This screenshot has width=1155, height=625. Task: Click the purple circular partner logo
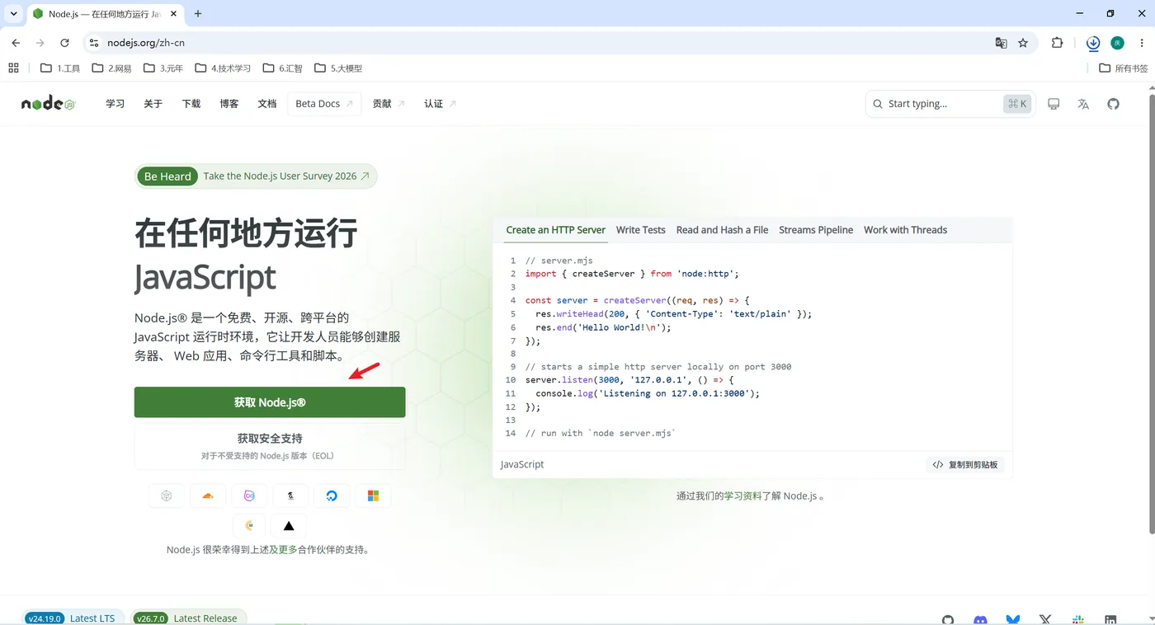[249, 496]
